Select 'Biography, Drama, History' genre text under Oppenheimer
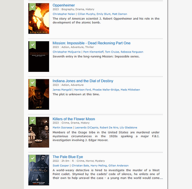Image resolution: width=192 pixels, height=189 pixels. pyautogui.click(x=78, y=9)
